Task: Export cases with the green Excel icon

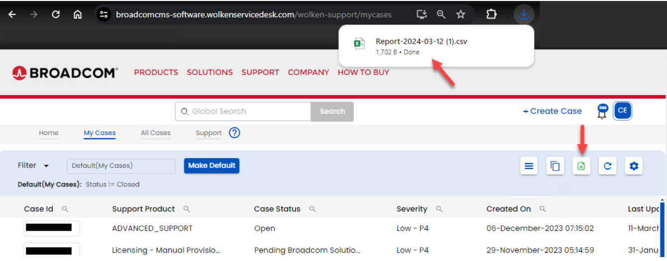Action: [x=581, y=166]
